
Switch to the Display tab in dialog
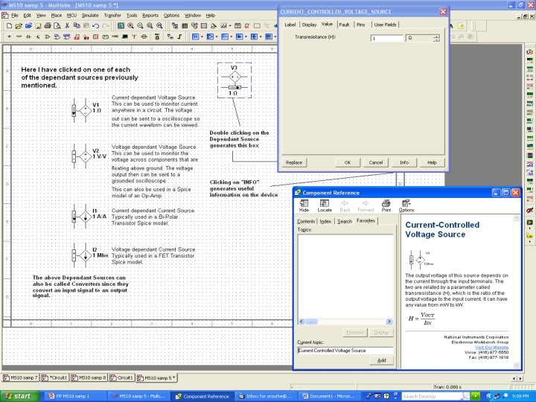310,25
